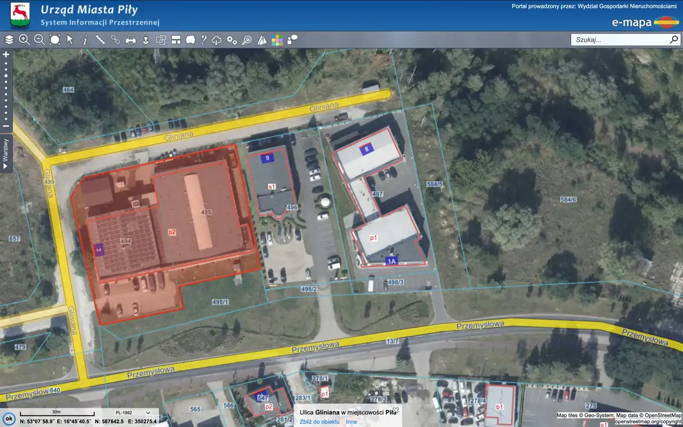Open the settings gears icon
The height and width of the screenshot is (427, 683).
[232, 39]
